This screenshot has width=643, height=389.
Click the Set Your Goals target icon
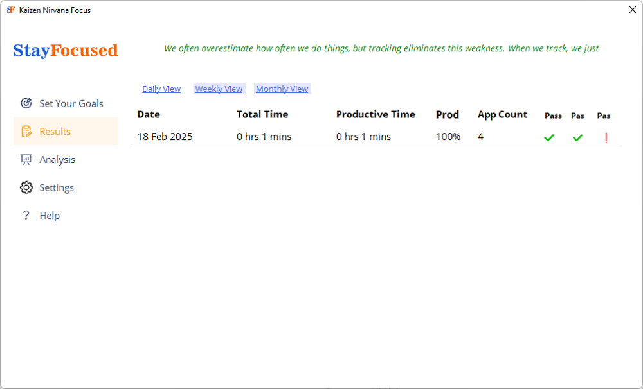coord(26,103)
